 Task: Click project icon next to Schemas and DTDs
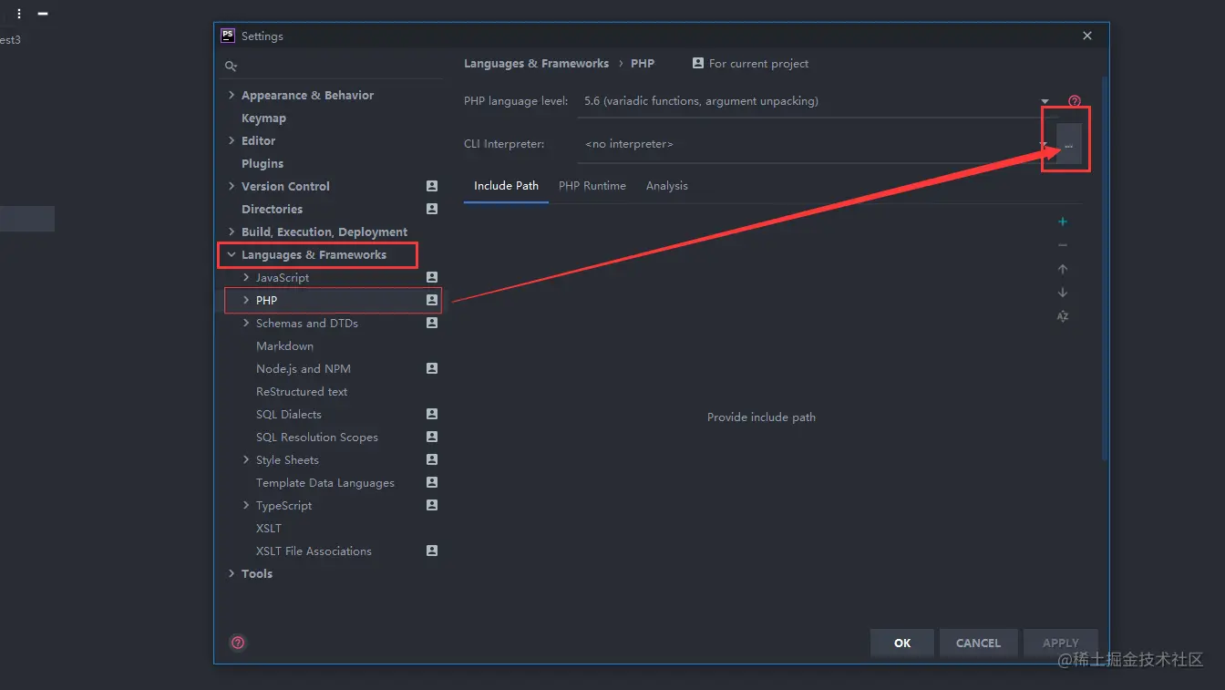pyautogui.click(x=432, y=323)
